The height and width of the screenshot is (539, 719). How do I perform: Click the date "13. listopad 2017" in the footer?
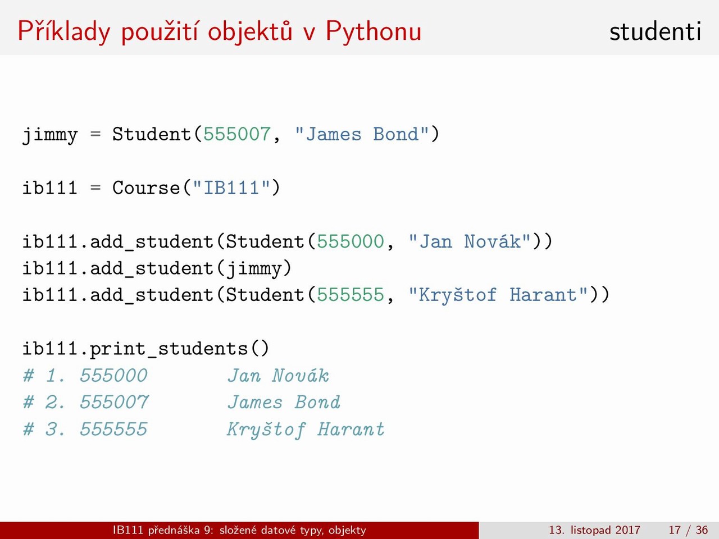click(594, 530)
